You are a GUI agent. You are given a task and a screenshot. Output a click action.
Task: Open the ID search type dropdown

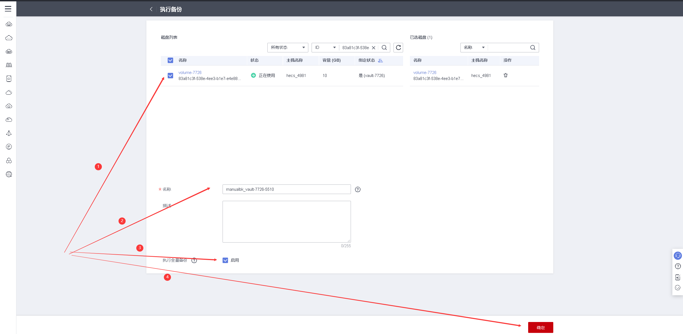click(325, 47)
